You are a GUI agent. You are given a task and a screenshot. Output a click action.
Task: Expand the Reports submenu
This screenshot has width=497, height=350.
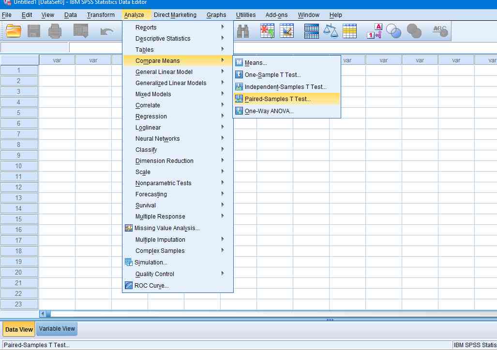click(178, 28)
